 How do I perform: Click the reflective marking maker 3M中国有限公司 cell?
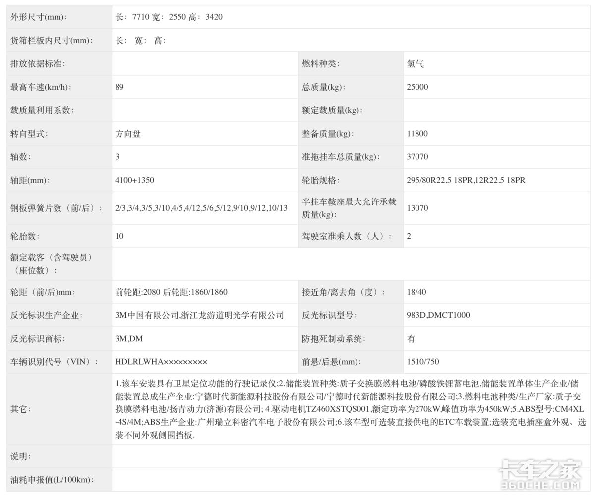pyautogui.click(x=199, y=315)
